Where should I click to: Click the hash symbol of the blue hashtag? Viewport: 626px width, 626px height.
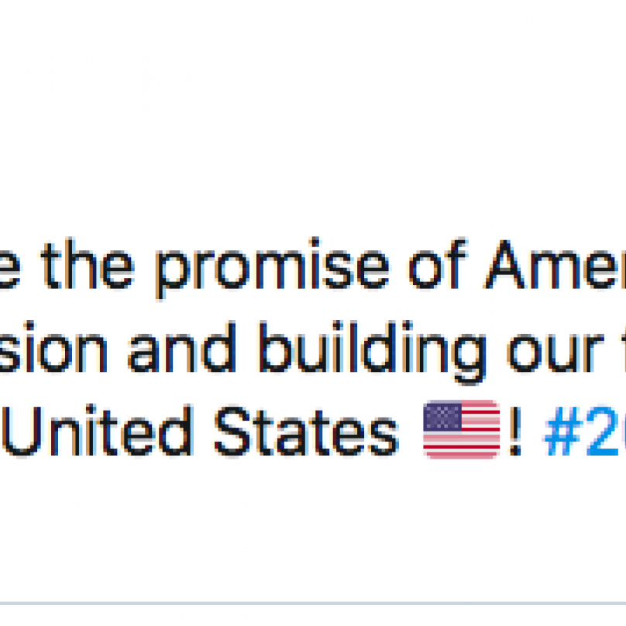562,432
